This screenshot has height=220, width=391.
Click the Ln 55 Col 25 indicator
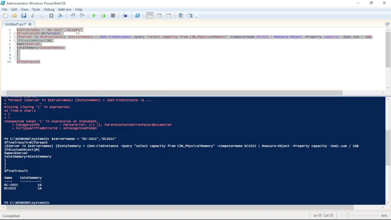(x=323, y=215)
